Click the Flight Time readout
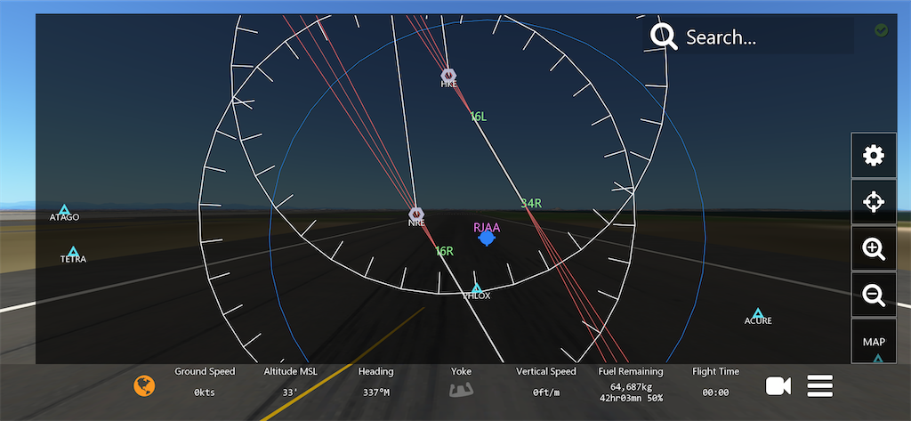 point(716,382)
